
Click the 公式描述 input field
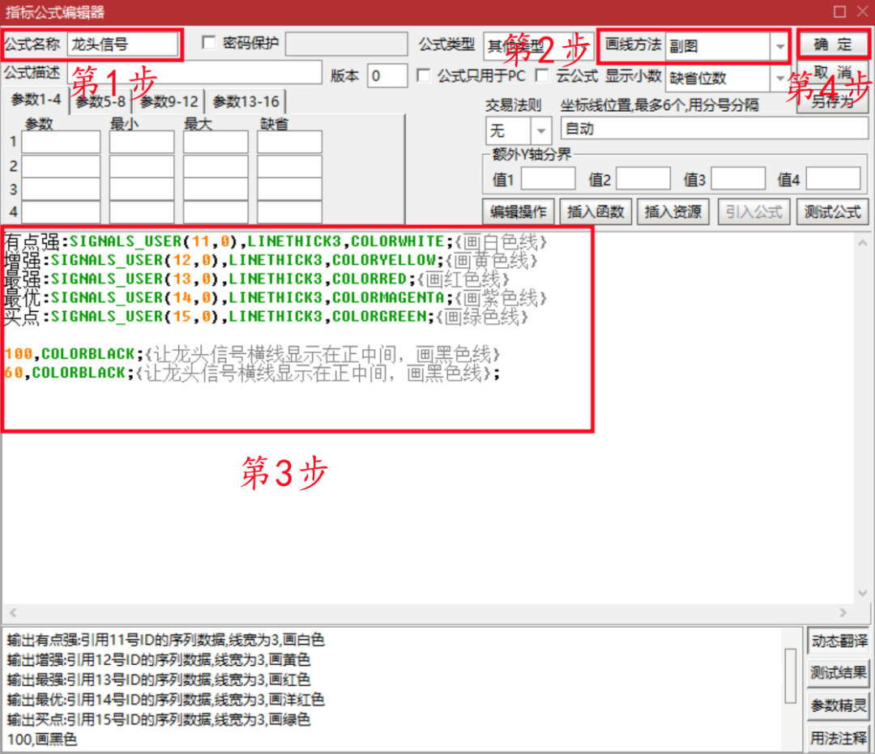(194, 73)
